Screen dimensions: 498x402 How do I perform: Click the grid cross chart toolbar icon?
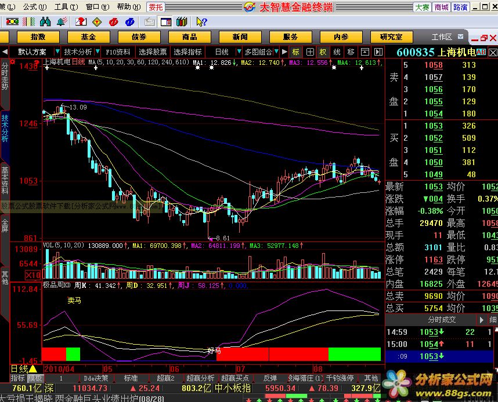tap(310, 52)
